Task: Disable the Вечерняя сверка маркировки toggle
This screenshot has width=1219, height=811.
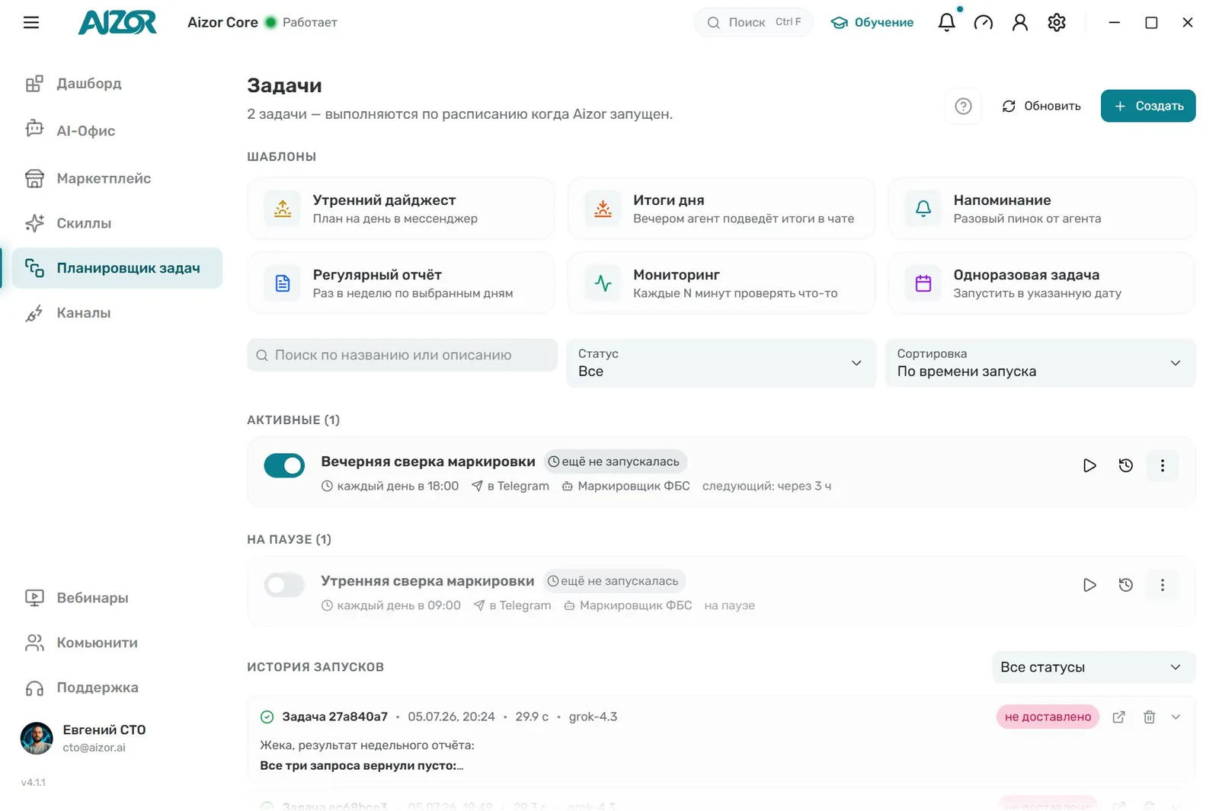Action: click(x=284, y=465)
